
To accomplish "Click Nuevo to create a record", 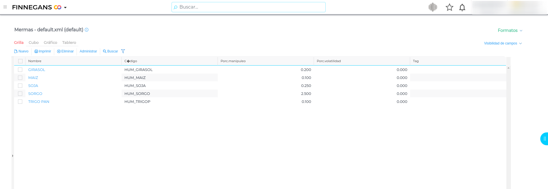I will [x=21, y=51].
